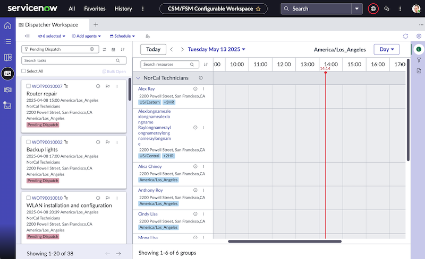This screenshot has width=425, height=259.
Task: Focus the Search tasks field
Action: point(74,60)
